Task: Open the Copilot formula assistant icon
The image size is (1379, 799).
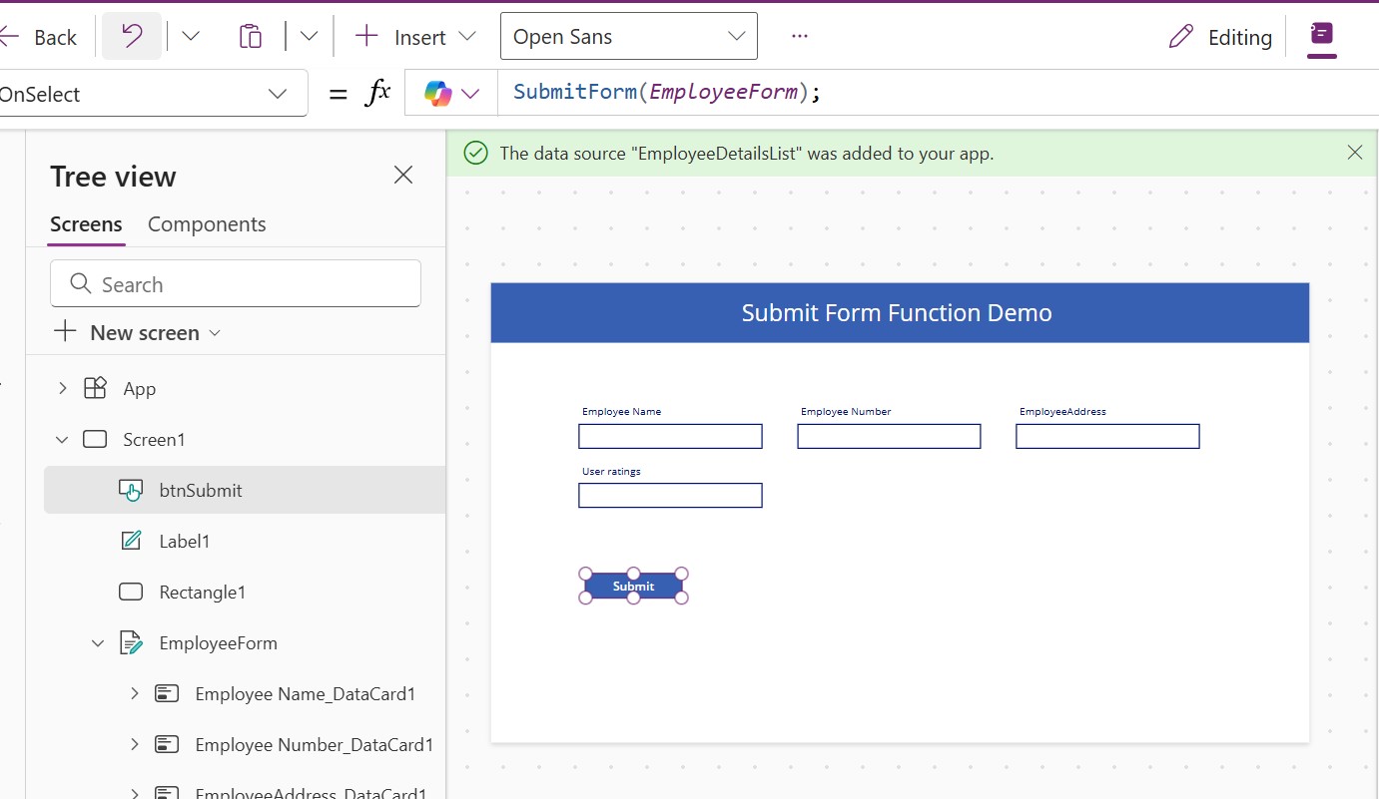Action: (x=438, y=94)
